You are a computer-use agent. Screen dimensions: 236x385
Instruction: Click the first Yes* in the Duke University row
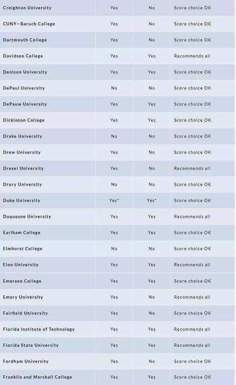[114, 201]
